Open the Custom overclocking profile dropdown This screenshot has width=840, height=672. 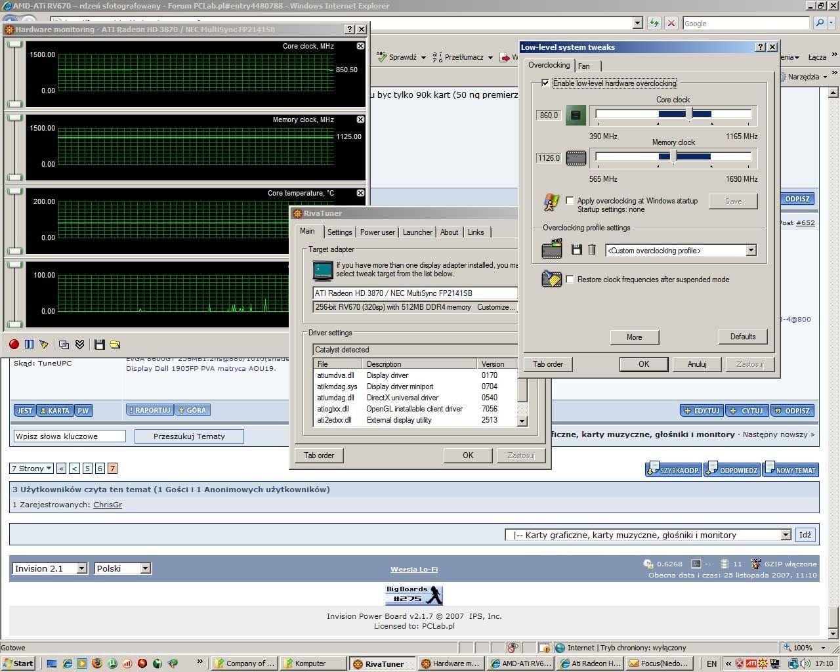[751, 251]
